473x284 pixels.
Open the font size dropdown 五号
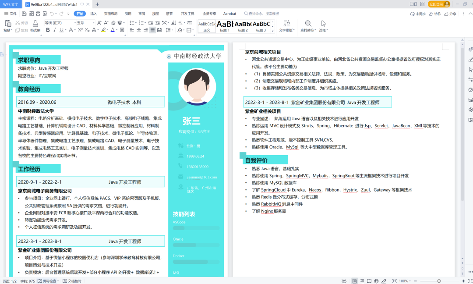[x=86, y=23]
